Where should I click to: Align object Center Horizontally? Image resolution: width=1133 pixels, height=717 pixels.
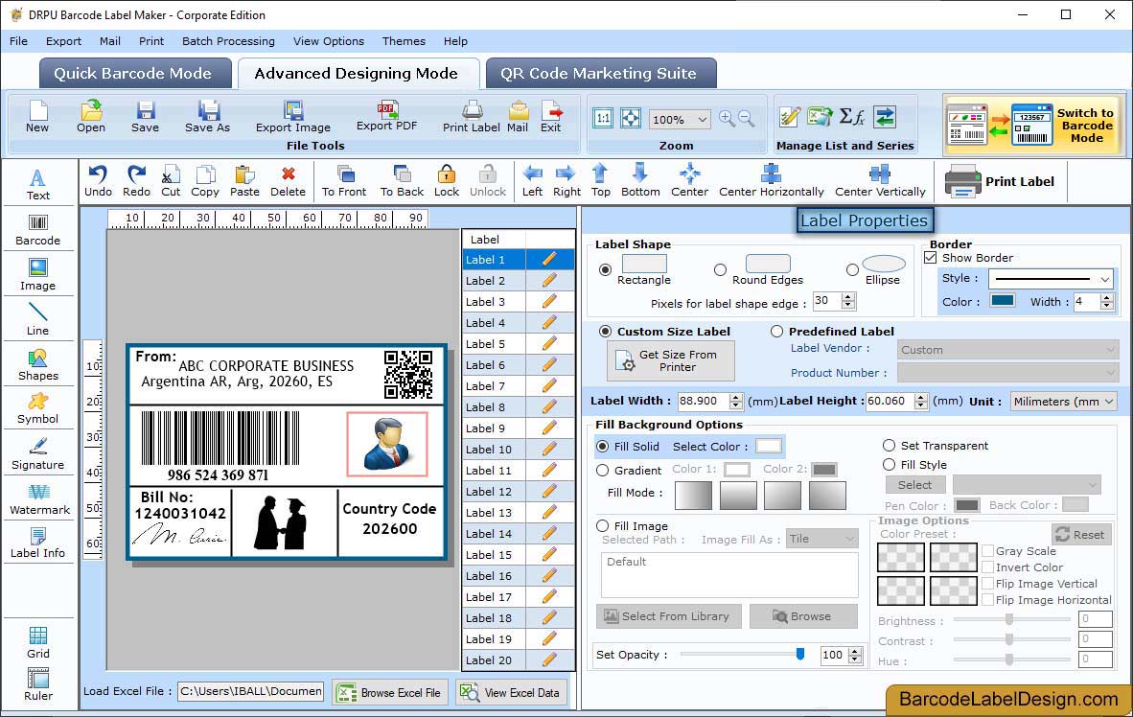(x=771, y=181)
